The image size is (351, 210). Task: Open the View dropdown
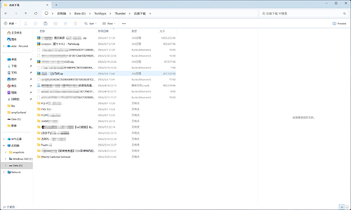[109, 23]
